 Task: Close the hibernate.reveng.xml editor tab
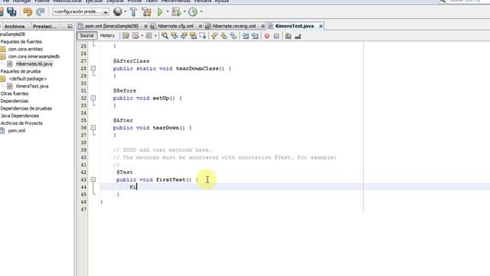click(x=263, y=26)
